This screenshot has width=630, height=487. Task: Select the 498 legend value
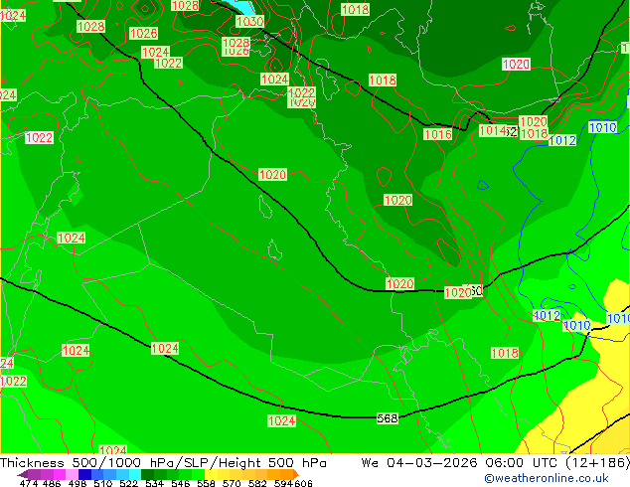78,483
